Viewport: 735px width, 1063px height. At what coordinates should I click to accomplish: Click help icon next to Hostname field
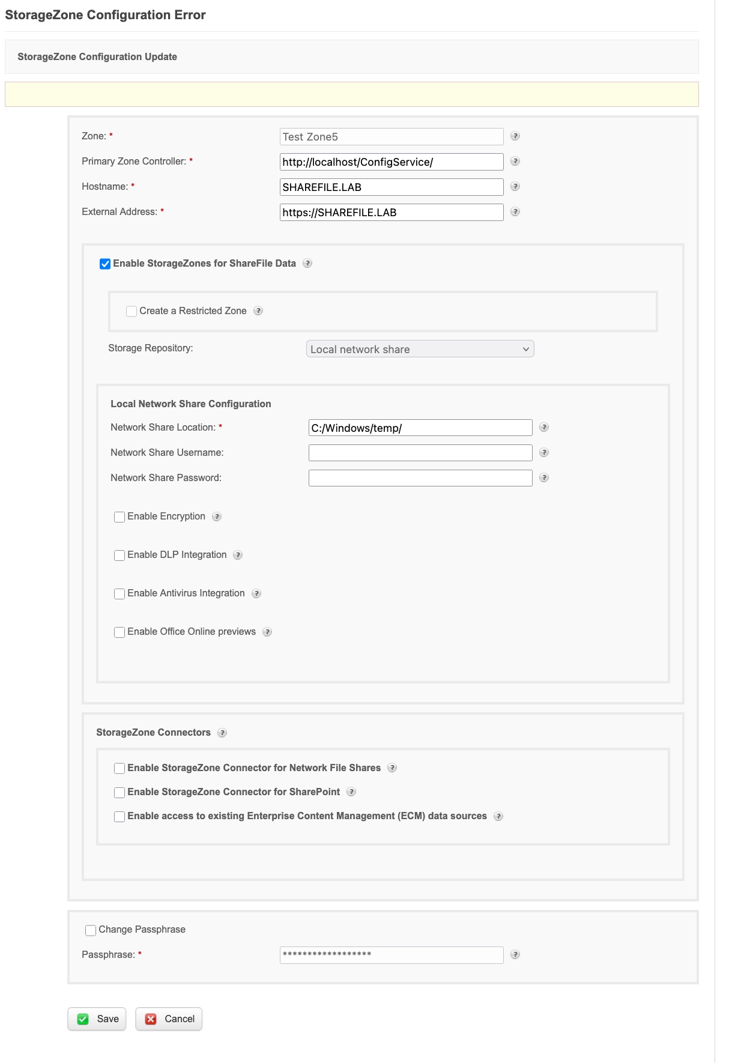pyautogui.click(x=515, y=187)
